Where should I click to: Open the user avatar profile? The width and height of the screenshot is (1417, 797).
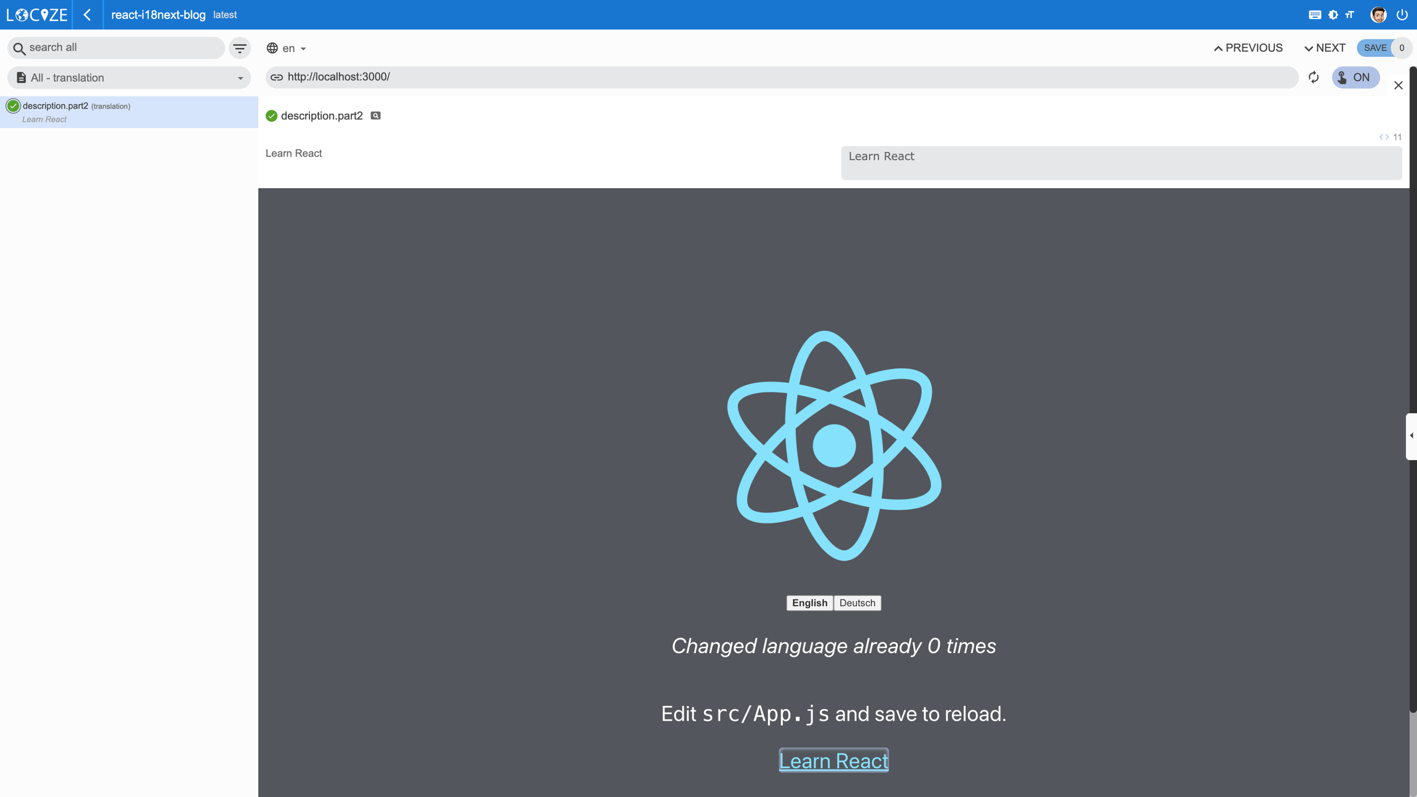pos(1378,15)
